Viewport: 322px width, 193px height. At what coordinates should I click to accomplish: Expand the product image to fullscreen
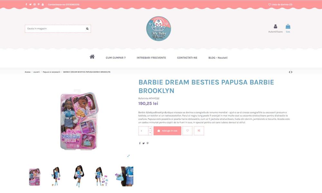pos(128,156)
